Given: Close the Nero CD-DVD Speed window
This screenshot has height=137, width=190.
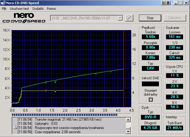Looking at the screenshot, I should pyautogui.click(x=186, y=3).
